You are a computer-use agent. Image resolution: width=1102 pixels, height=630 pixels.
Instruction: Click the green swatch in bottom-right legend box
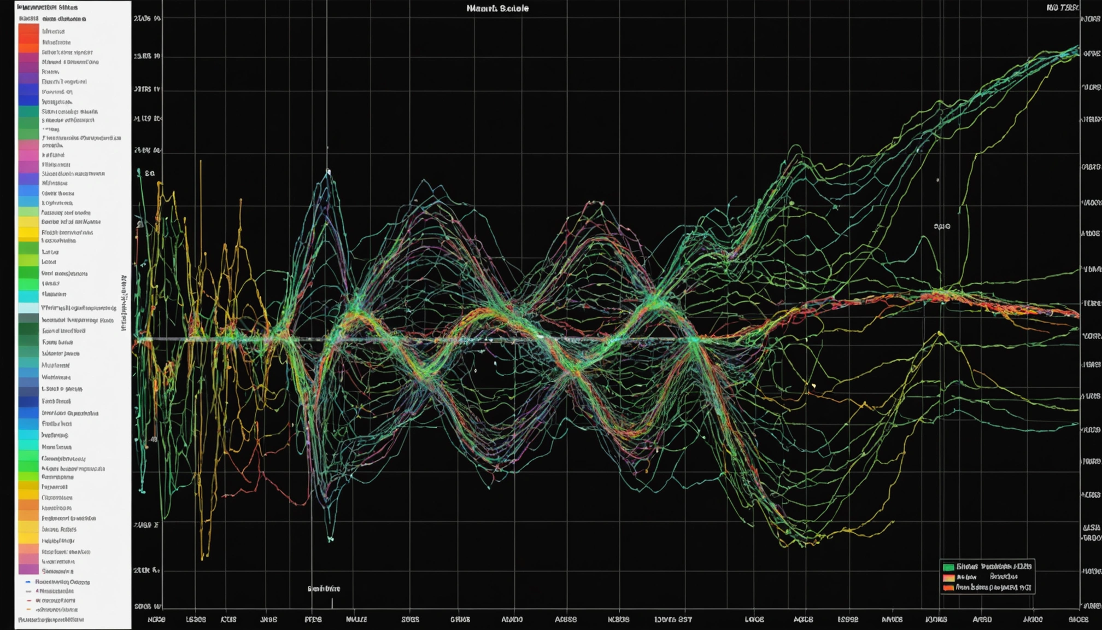coord(948,567)
